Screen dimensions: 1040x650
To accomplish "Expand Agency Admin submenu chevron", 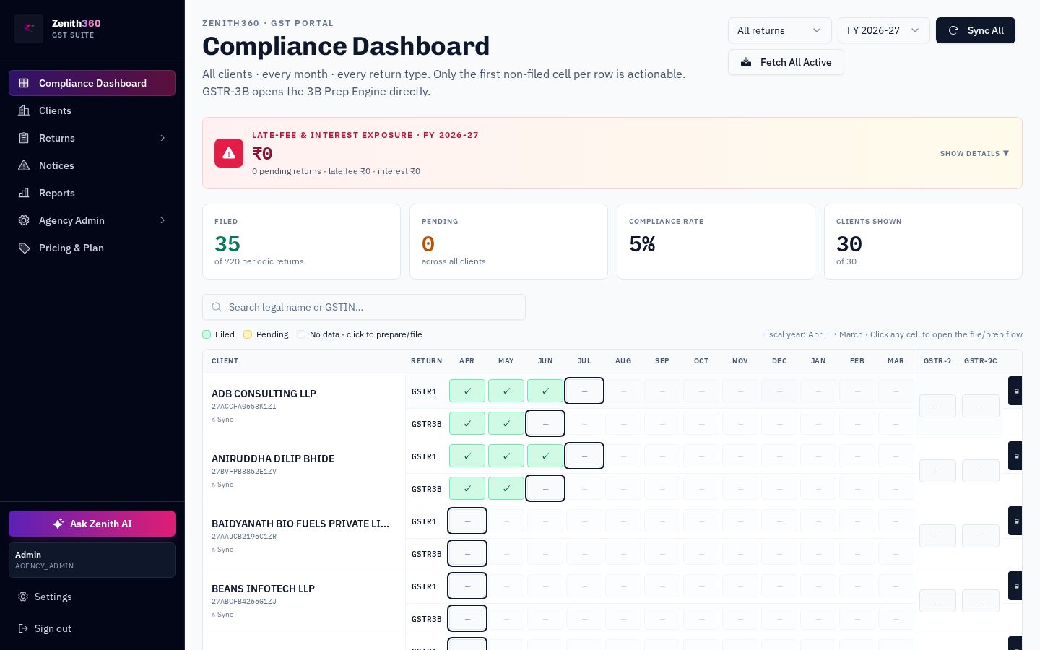I will [162, 220].
